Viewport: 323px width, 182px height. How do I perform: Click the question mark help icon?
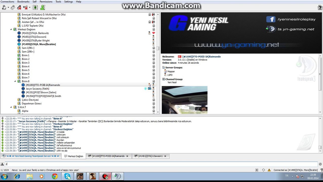coord(320,8)
